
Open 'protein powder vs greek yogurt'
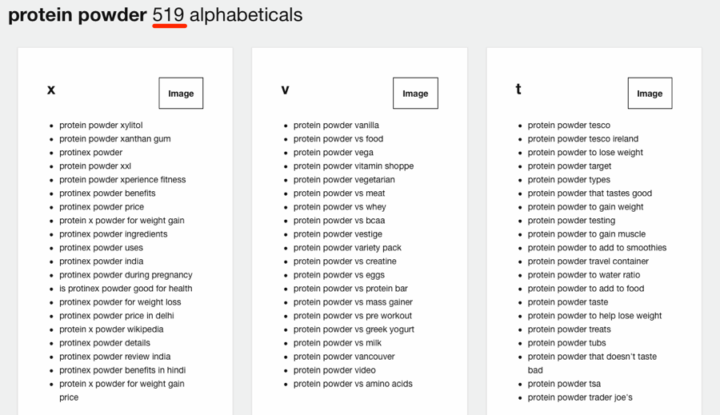pyautogui.click(x=354, y=329)
